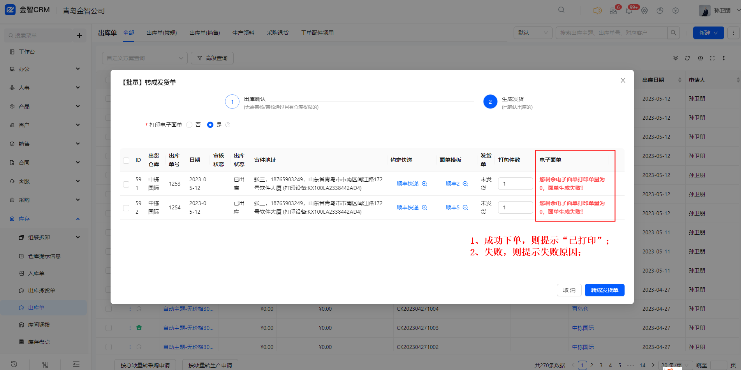Click the help icon next to 是 option
This screenshot has width=741, height=370.
click(x=228, y=125)
